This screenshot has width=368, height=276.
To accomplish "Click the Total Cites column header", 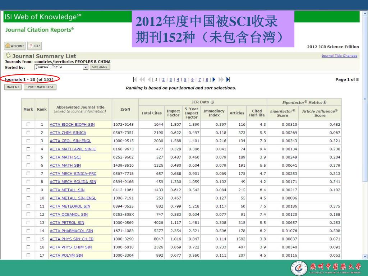I will pos(152,113).
